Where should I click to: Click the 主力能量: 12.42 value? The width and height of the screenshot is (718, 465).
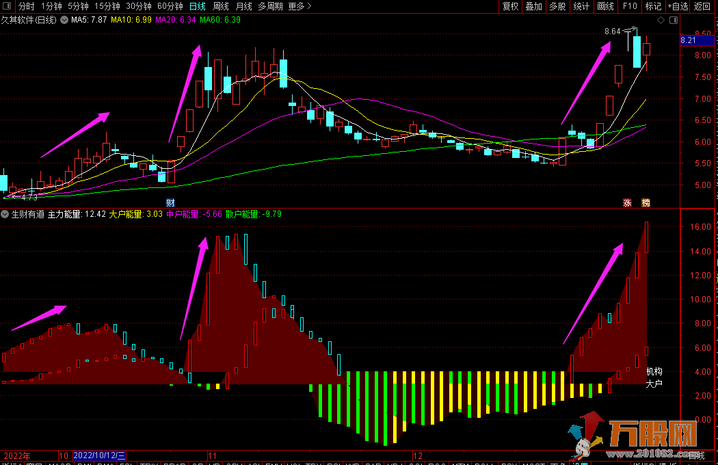(x=77, y=214)
